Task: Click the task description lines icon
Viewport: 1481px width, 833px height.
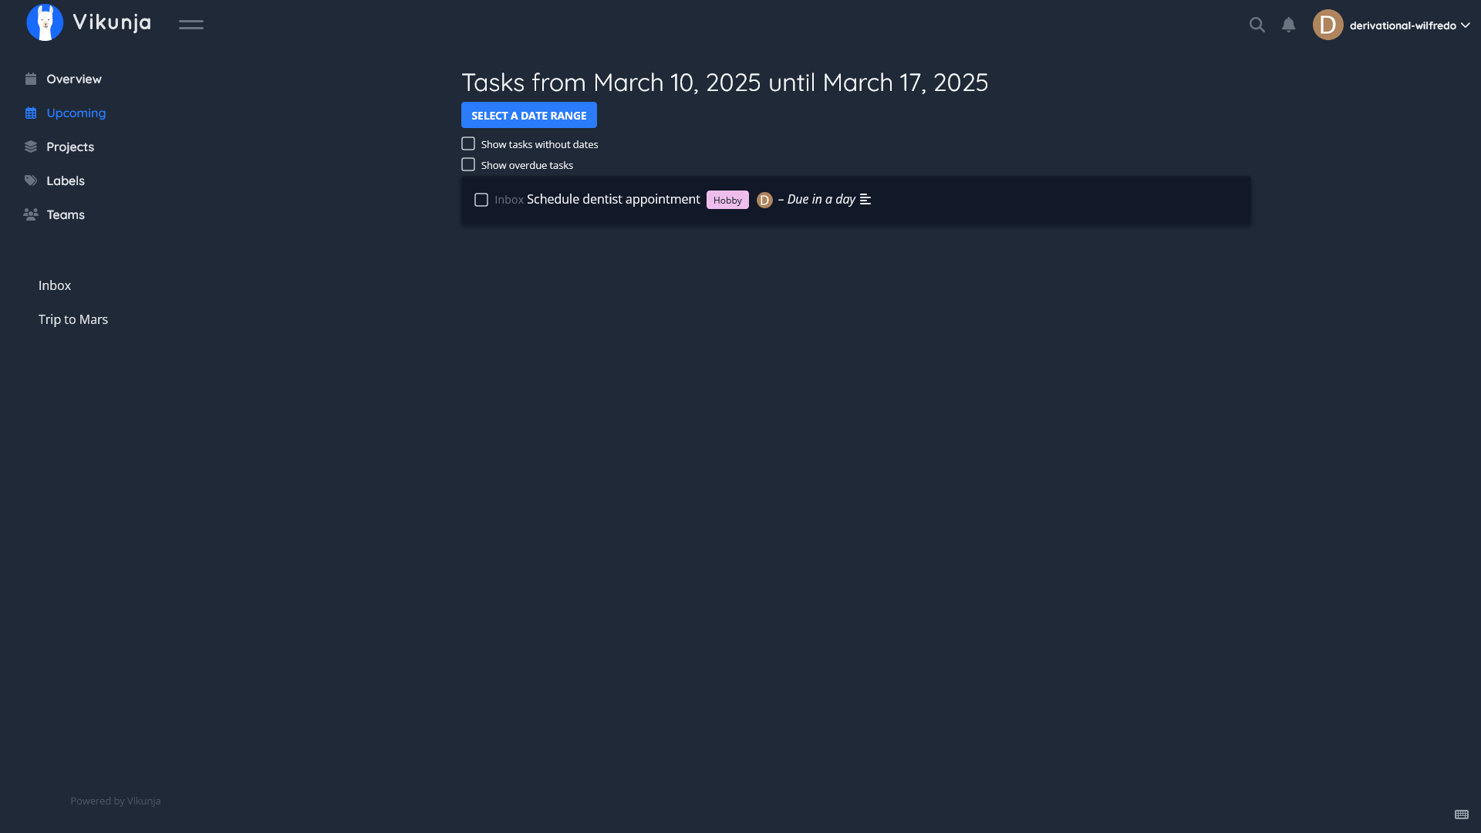Action: pos(865,200)
